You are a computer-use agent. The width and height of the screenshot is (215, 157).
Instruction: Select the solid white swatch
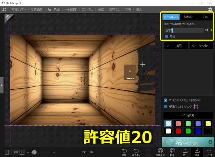(168, 131)
